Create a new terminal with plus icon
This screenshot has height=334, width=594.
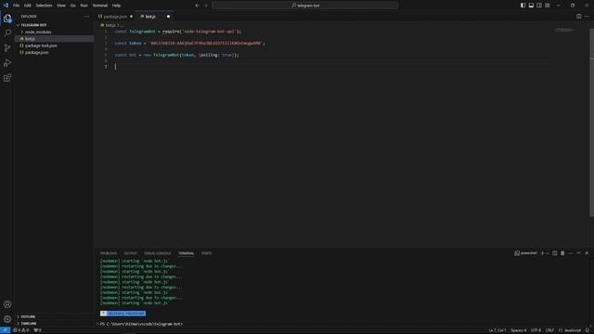[542, 253]
